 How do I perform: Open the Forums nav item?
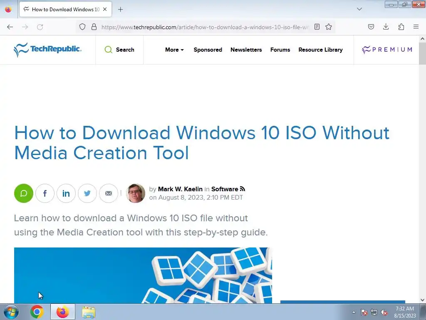click(280, 50)
